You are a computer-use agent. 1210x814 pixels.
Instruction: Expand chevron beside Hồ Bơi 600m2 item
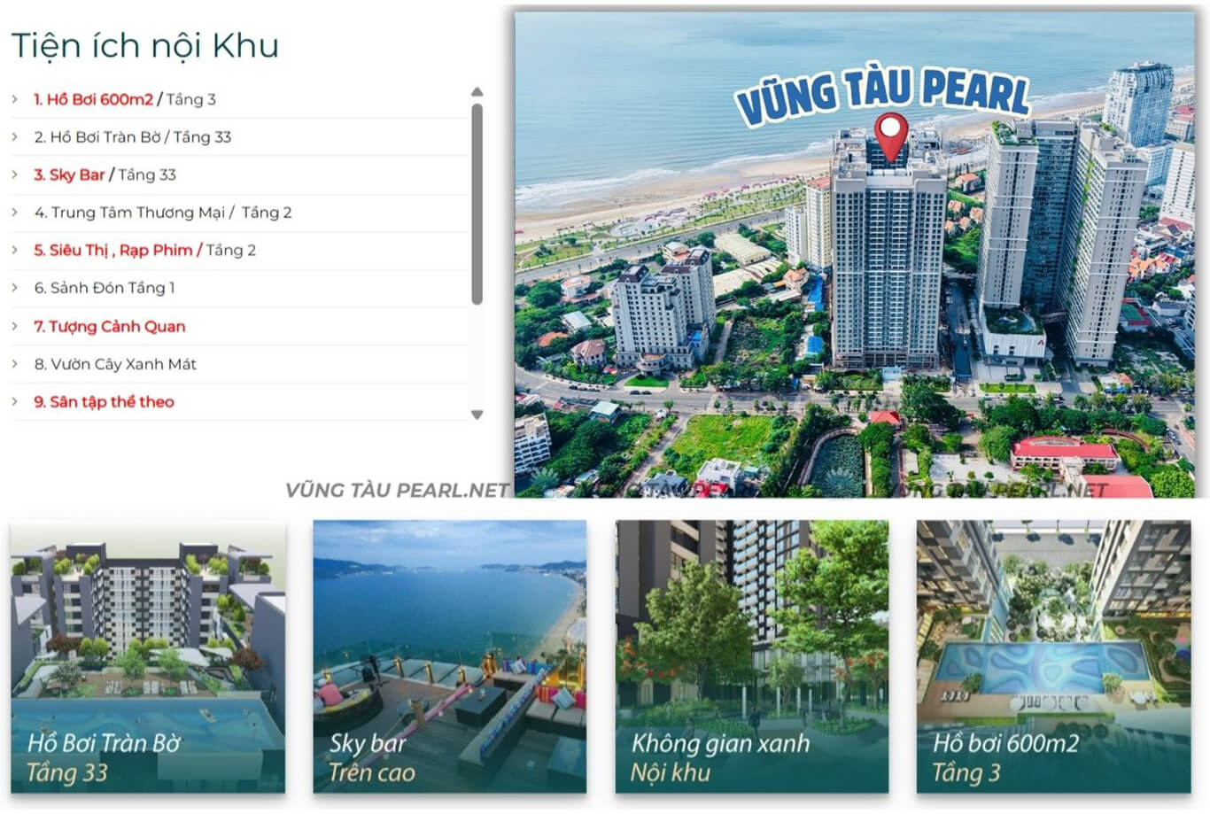[15, 99]
